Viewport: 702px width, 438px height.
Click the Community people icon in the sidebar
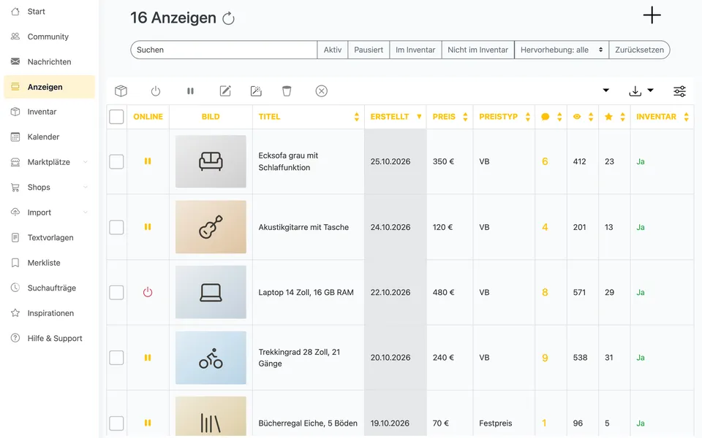point(15,36)
